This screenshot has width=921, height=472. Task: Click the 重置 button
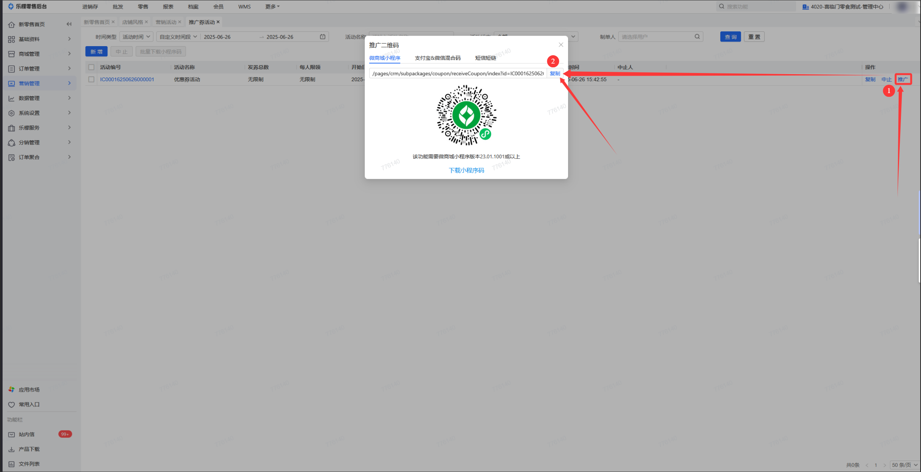tap(754, 37)
